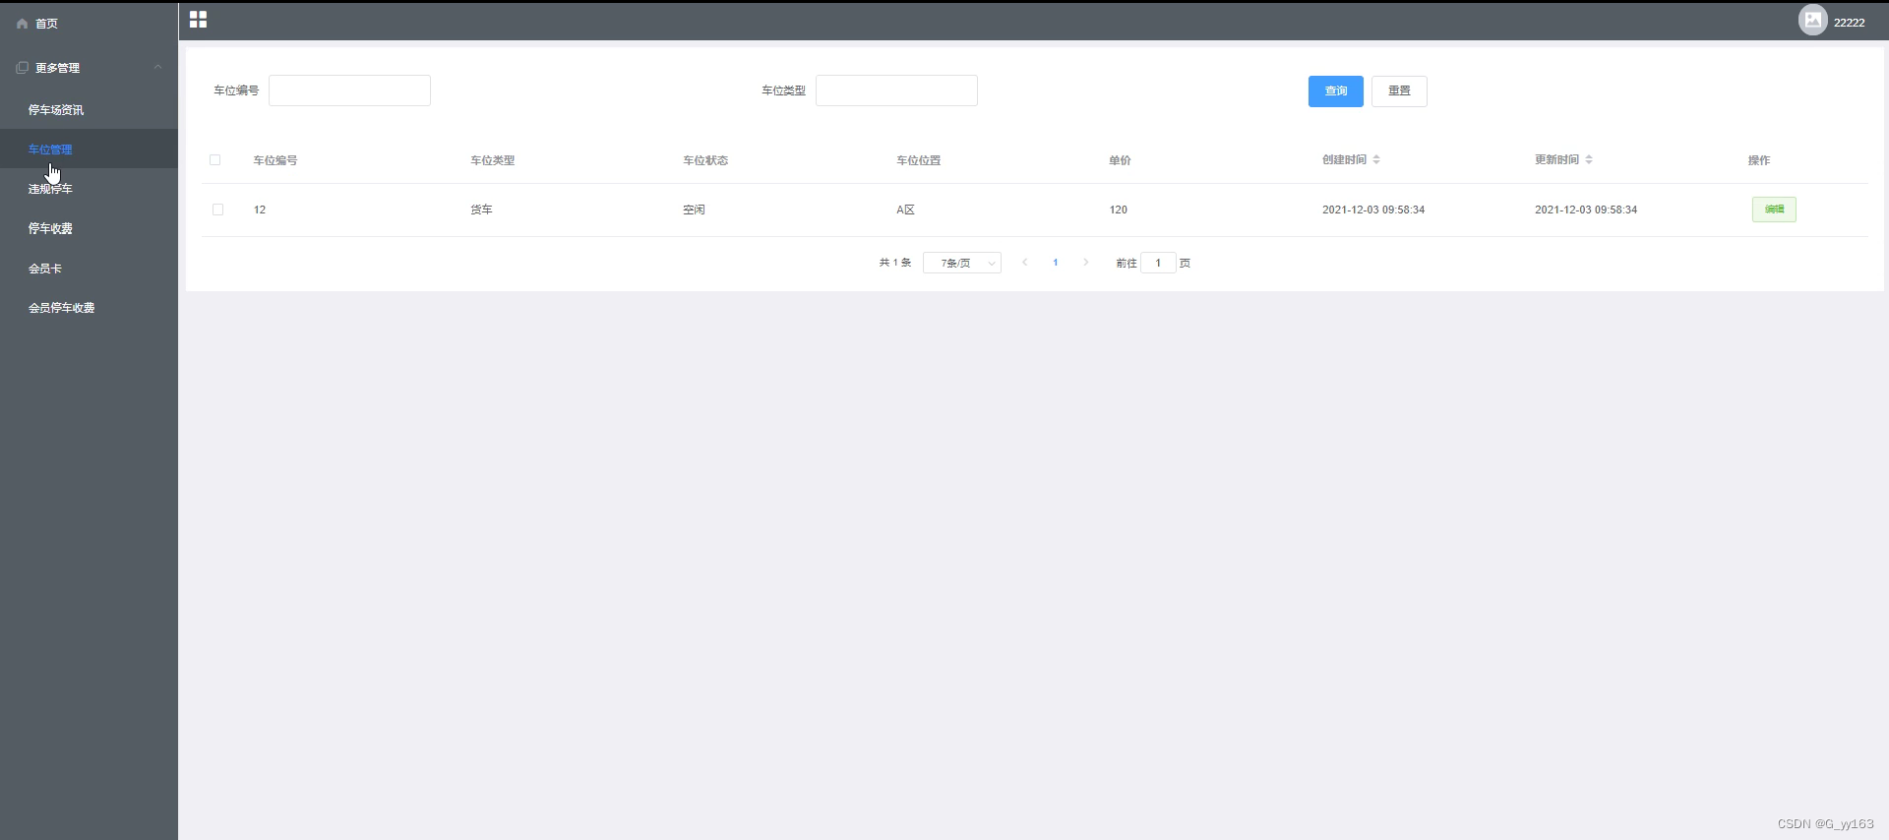This screenshot has height=840, width=1889.
Task: Click the 车位位置 column header
Action: [x=918, y=160]
